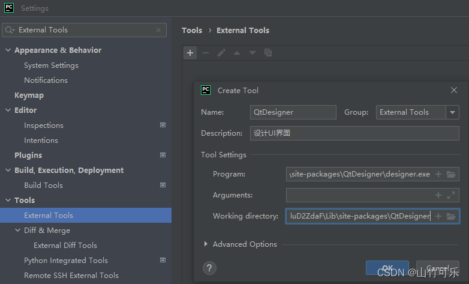Select Remote SSH External Tools item
The image size is (469, 284).
click(71, 276)
